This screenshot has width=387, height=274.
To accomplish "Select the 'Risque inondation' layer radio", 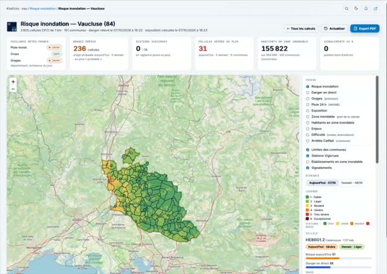I will coord(308,86).
